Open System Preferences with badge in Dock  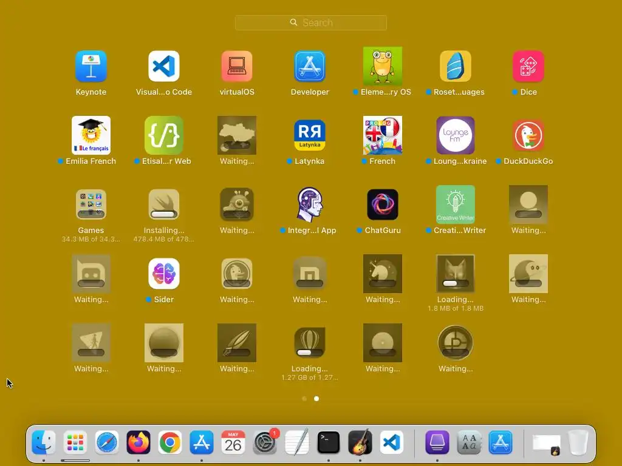[x=265, y=442]
